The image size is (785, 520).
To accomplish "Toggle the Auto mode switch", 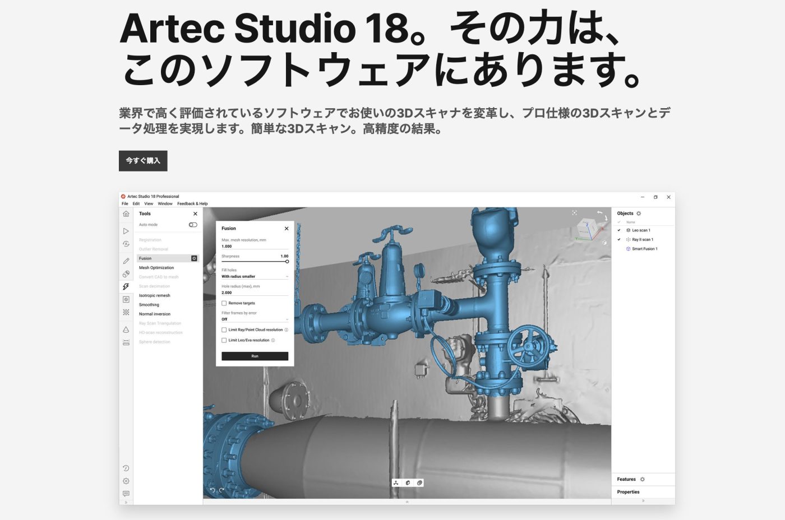I will (193, 225).
